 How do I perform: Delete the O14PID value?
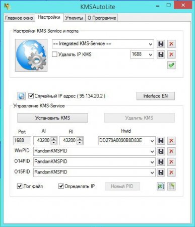[171, 162]
